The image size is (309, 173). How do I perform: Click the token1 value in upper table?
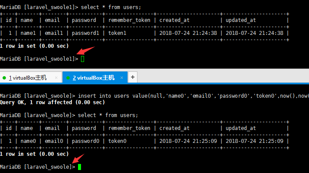[117, 33]
